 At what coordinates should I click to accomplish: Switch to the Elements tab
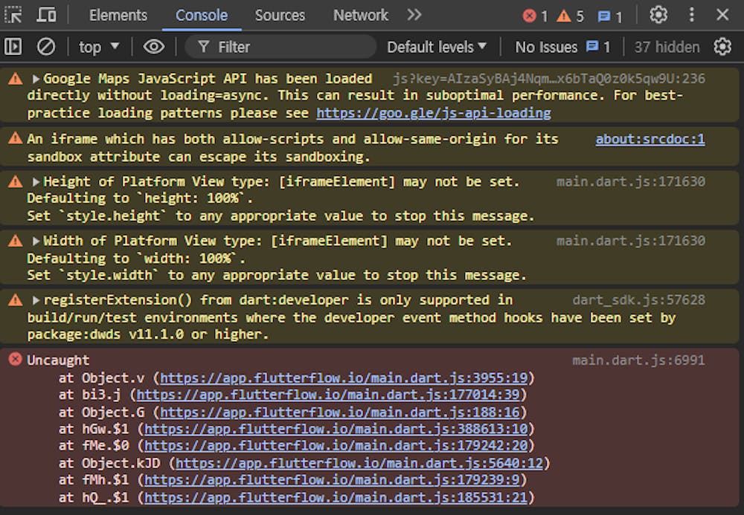[x=118, y=15]
